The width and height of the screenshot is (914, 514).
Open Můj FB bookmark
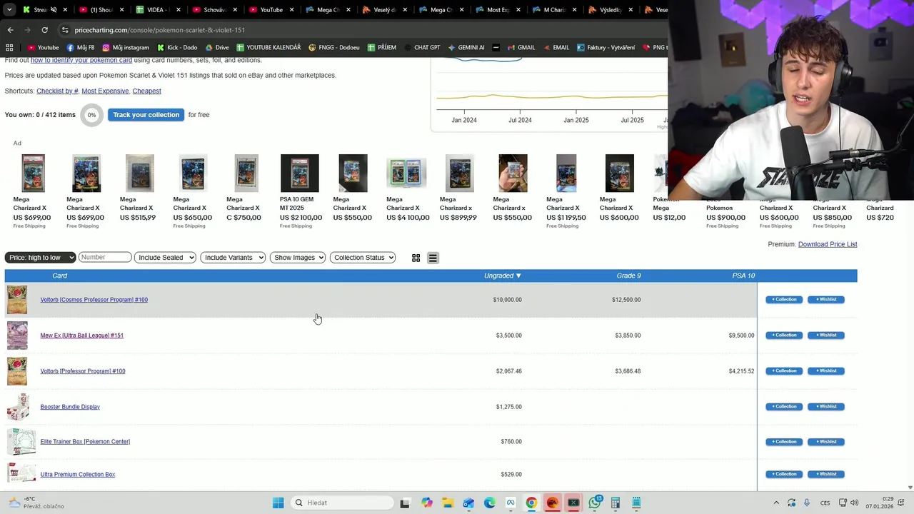point(80,47)
